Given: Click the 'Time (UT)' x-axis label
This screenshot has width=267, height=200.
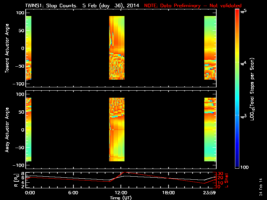Looking at the screenshot, I should click(121, 198).
